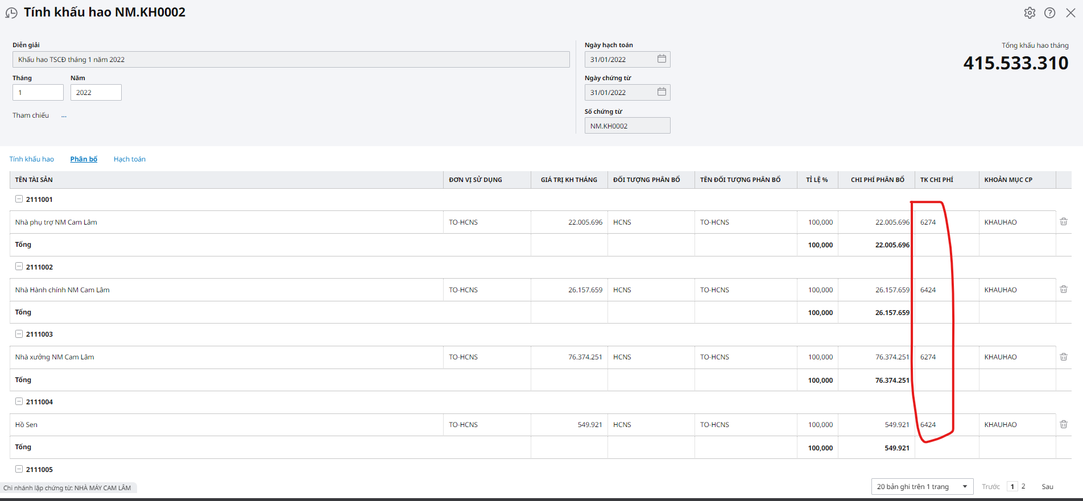Viewport: 1083px width, 501px height.
Task: Delete the Hồ Sen row
Action: click(x=1064, y=424)
